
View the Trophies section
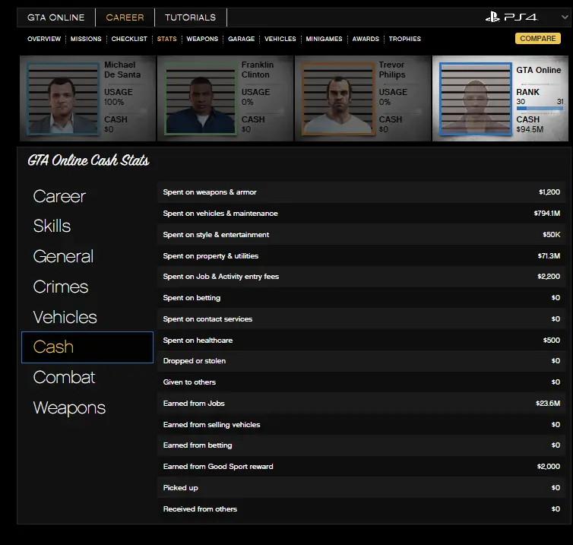tap(404, 39)
